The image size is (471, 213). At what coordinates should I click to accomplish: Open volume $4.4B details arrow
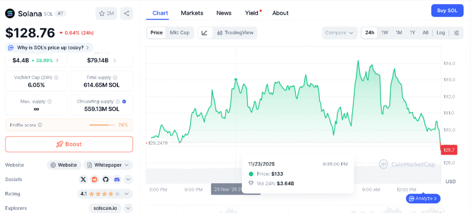point(57,60)
